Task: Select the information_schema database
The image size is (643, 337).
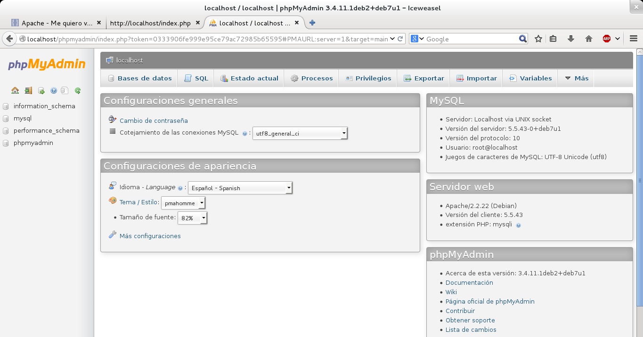Action: (44, 106)
